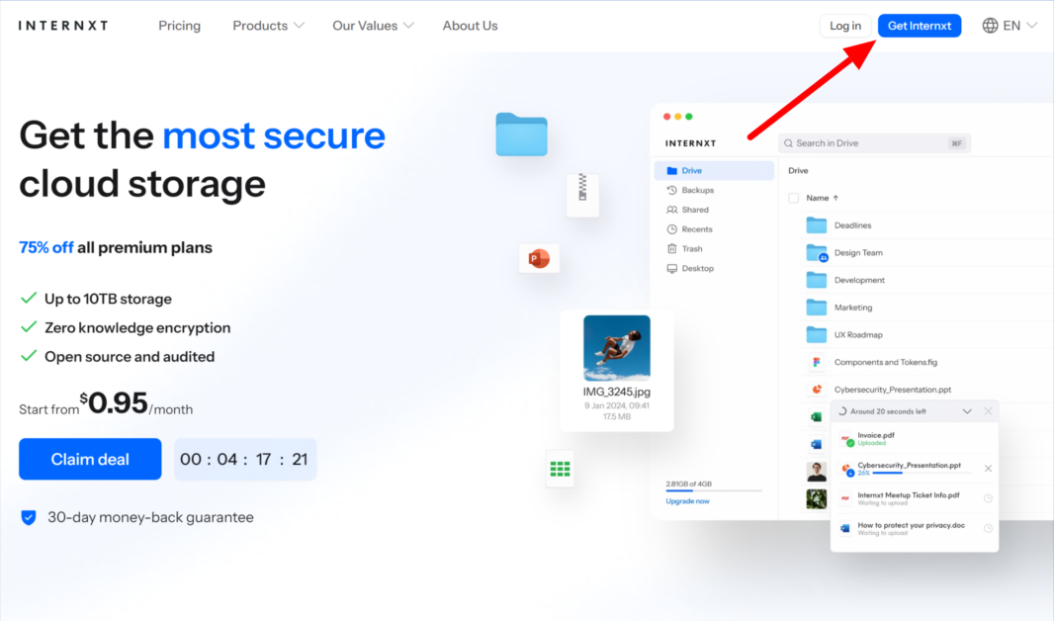Image resolution: width=1054 pixels, height=621 pixels.
Task: Select the Desktop sidebar icon
Action: (670, 268)
